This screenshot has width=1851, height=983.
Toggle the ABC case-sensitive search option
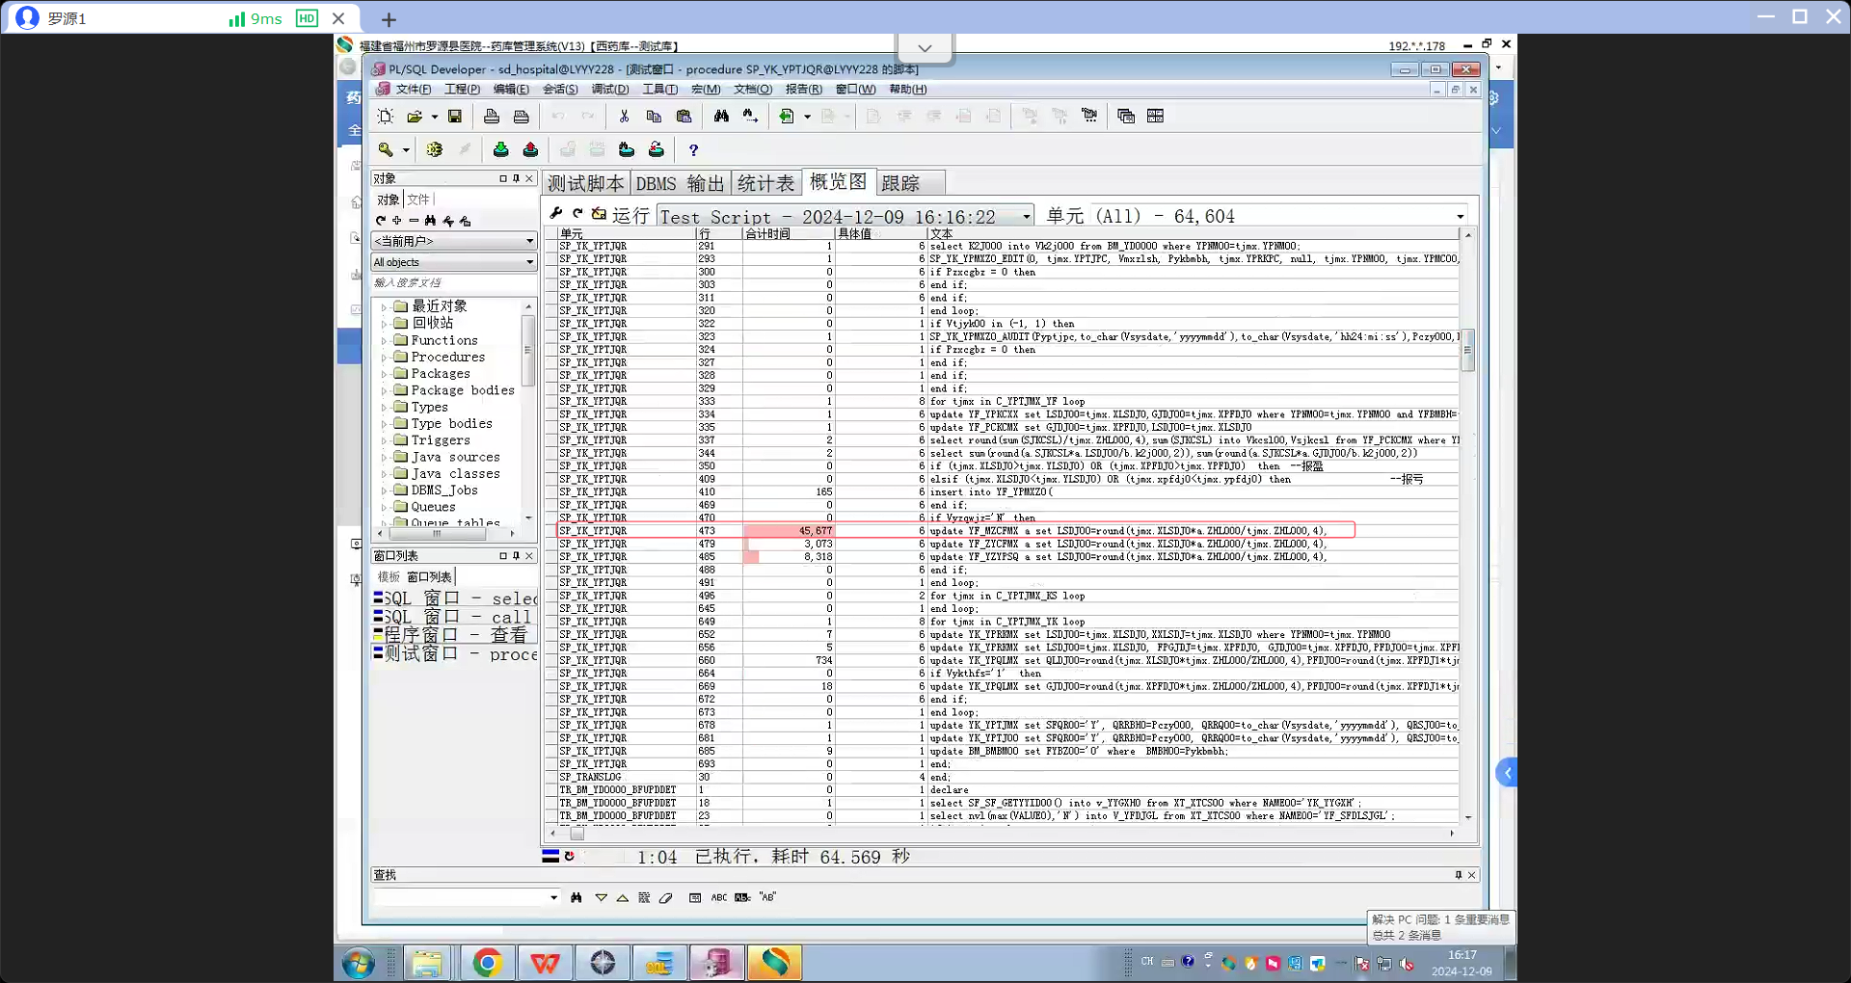click(x=719, y=898)
